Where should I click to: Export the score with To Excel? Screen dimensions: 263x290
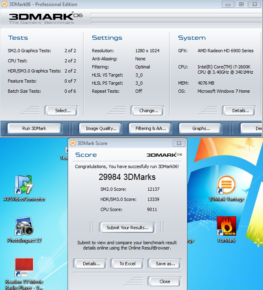click(127, 264)
